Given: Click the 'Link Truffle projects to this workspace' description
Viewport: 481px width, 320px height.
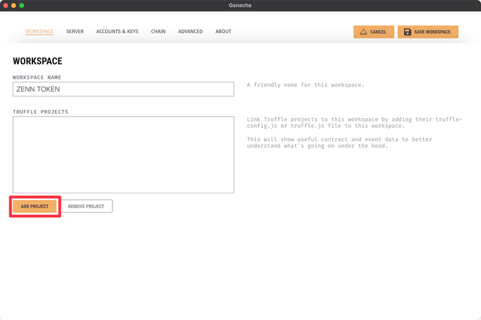Looking at the screenshot, I should coord(354,122).
